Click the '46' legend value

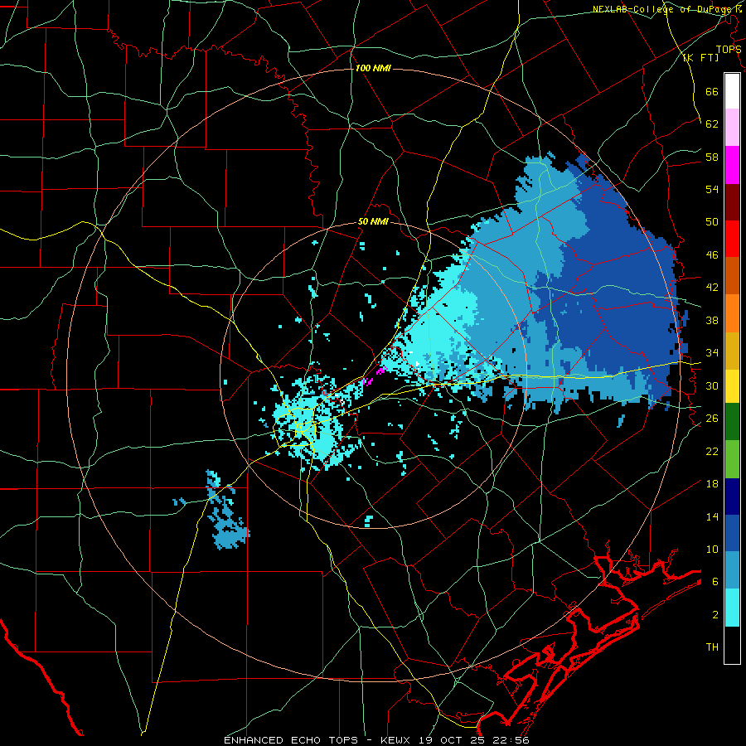pos(712,255)
